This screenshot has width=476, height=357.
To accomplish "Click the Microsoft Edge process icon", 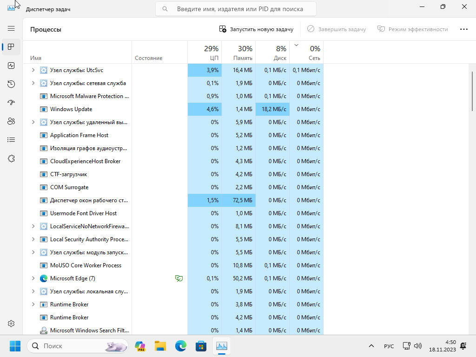I will pyautogui.click(x=44, y=278).
